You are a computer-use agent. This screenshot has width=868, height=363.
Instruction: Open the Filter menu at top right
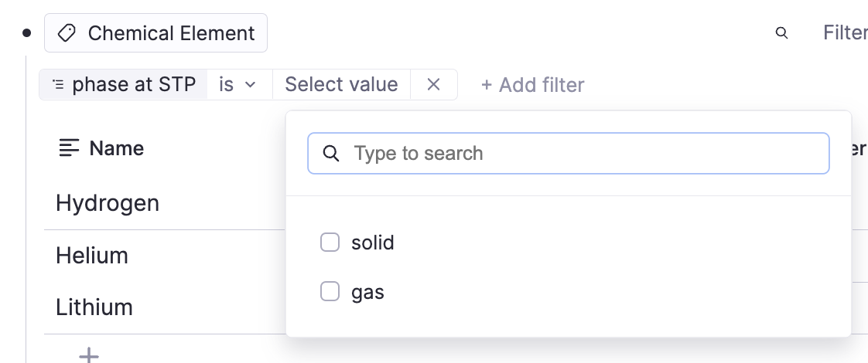click(844, 33)
